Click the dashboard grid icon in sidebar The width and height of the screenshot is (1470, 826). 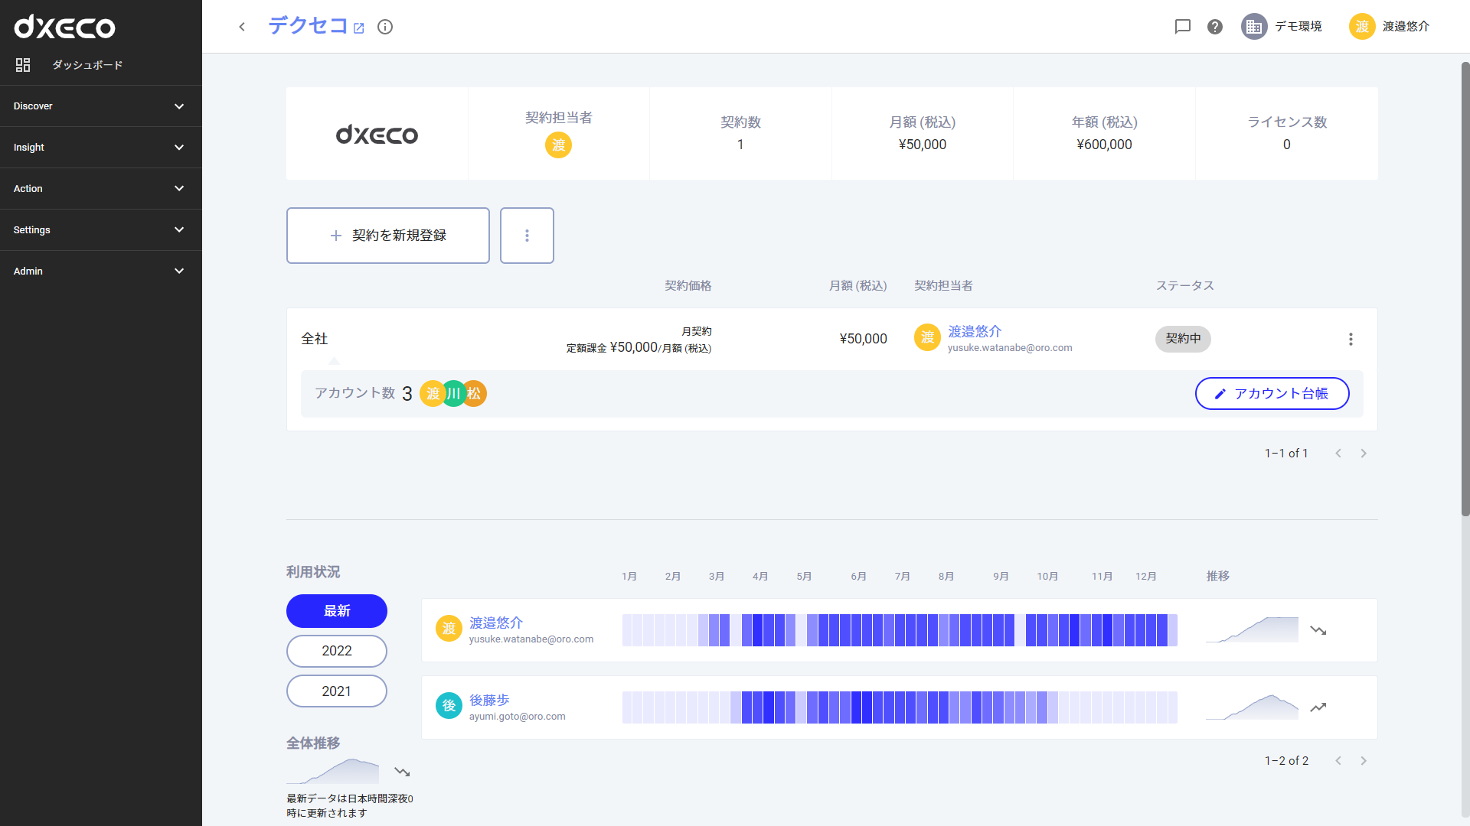[22, 66]
